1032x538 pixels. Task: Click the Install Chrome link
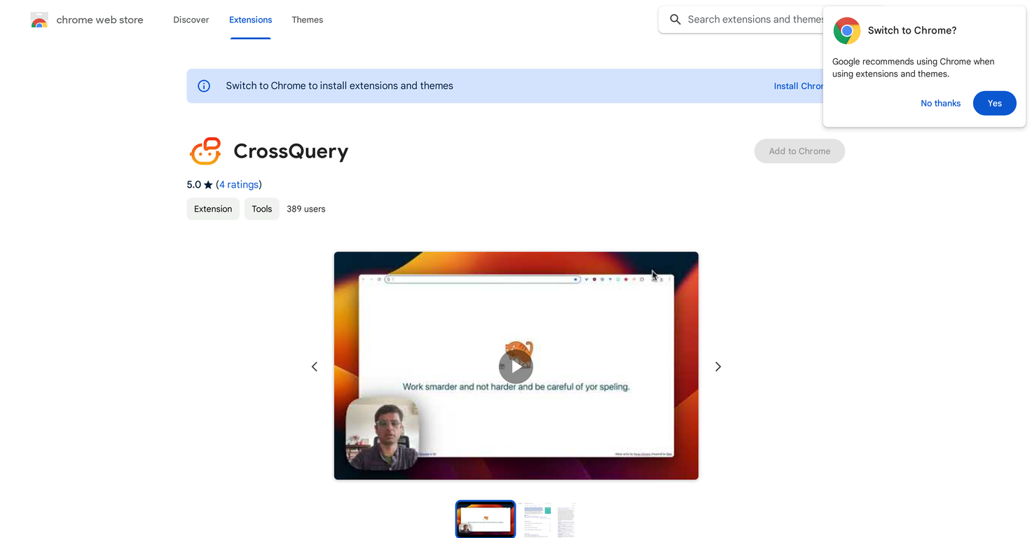point(799,86)
